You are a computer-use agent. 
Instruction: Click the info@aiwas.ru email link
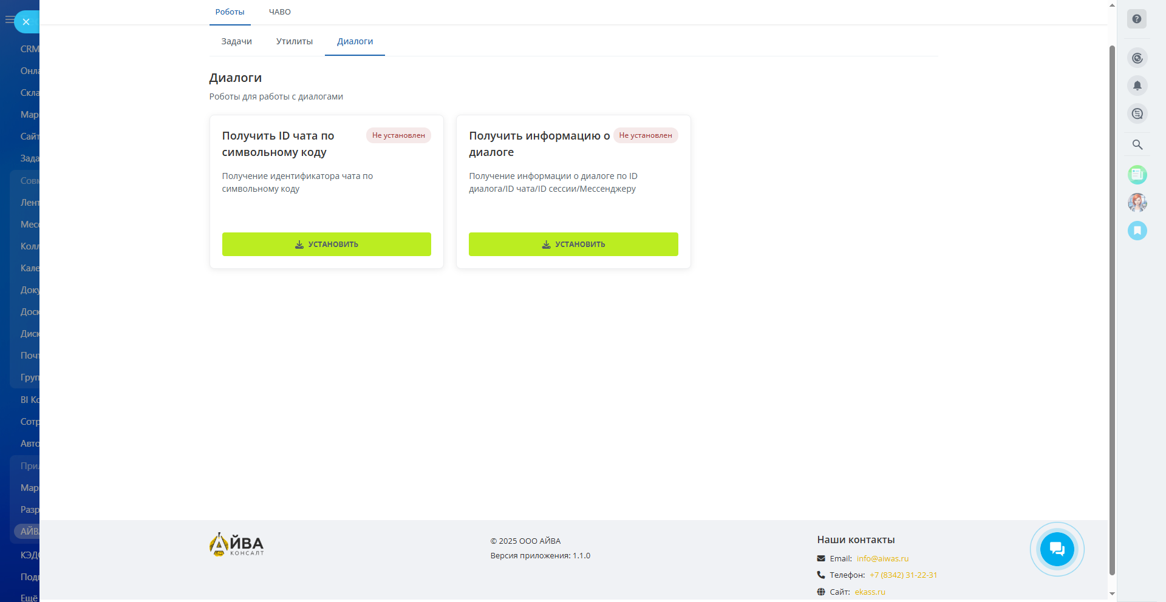coord(882,558)
